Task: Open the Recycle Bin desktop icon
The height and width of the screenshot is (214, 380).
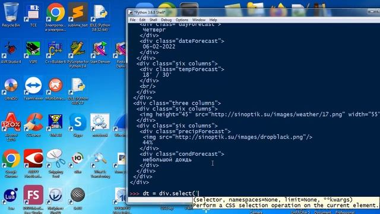Action: 11,14
